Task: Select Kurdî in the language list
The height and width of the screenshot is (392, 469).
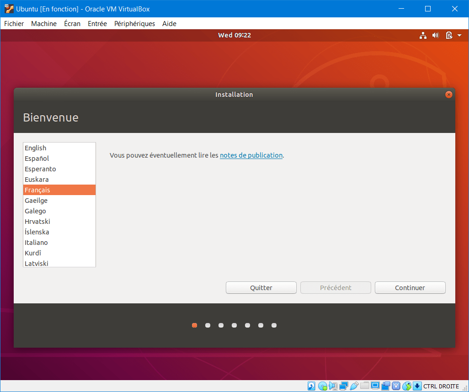Action: click(x=59, y=253)
